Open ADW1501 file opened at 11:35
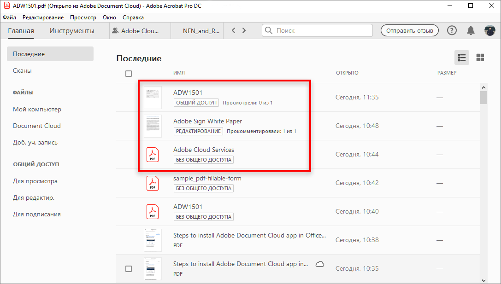 (188, 93)
